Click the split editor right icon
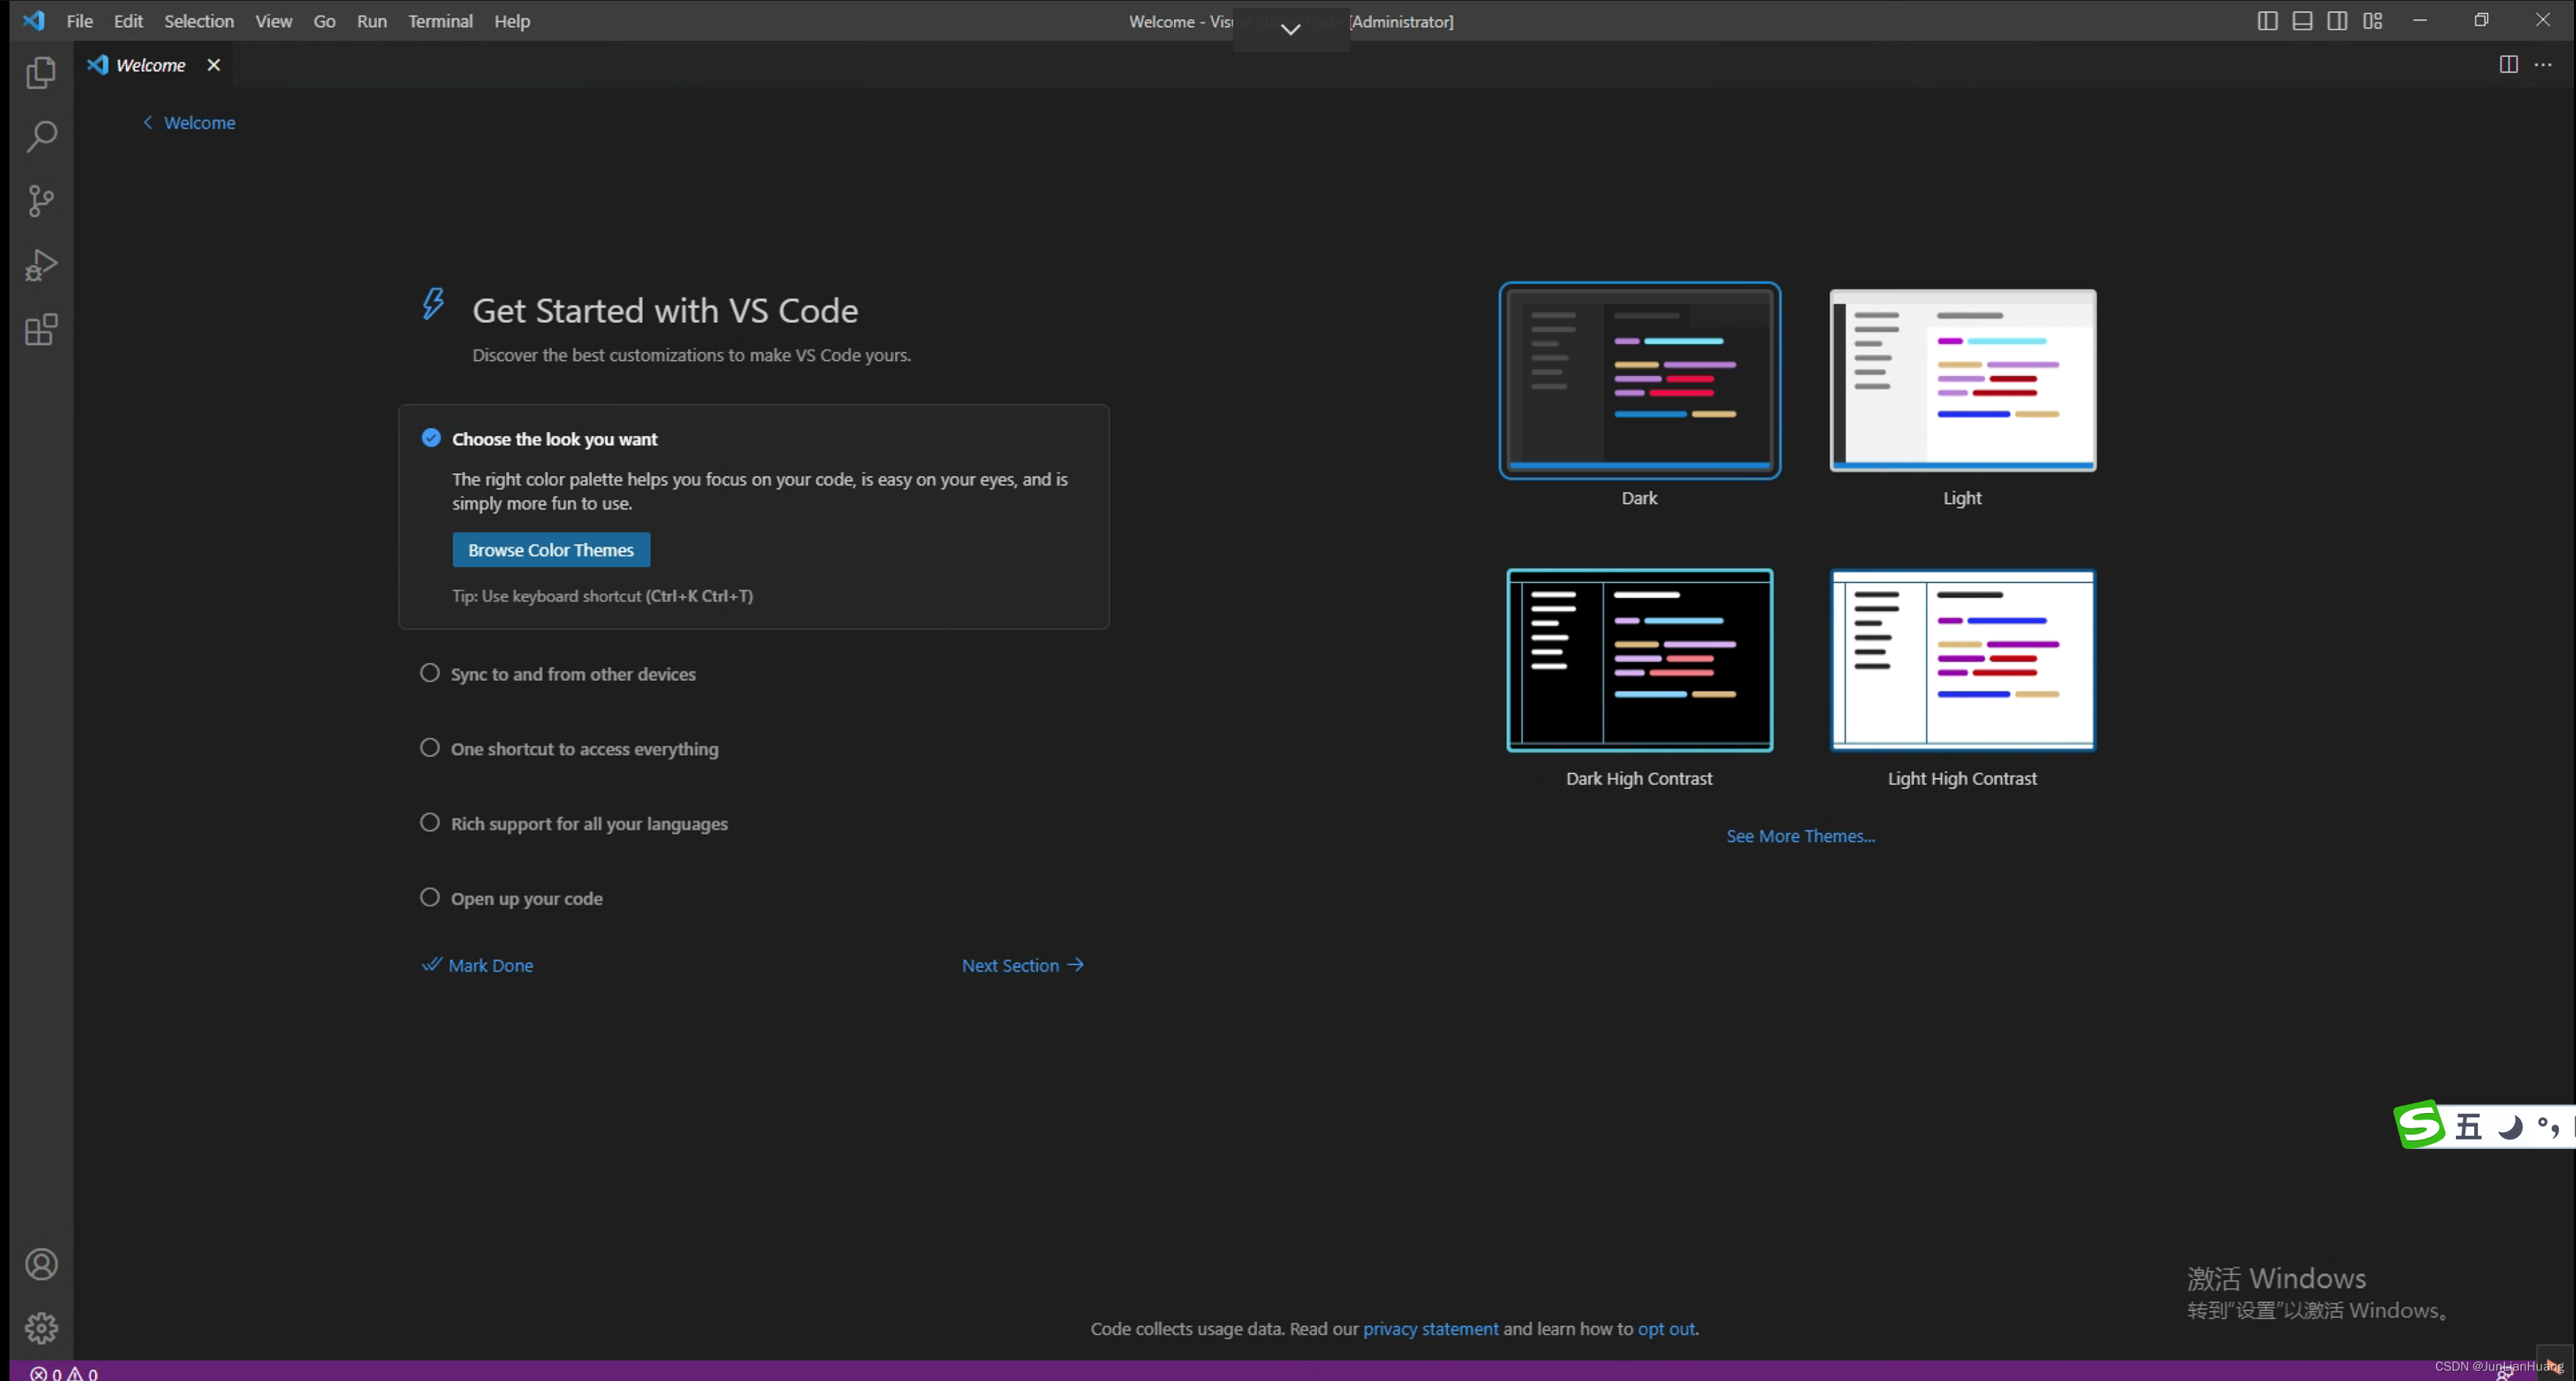The height and width of the screenshot is (1381, 2576). coord(2508,65)
